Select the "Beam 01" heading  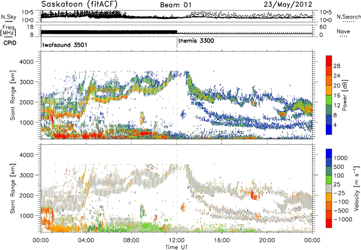176,5
